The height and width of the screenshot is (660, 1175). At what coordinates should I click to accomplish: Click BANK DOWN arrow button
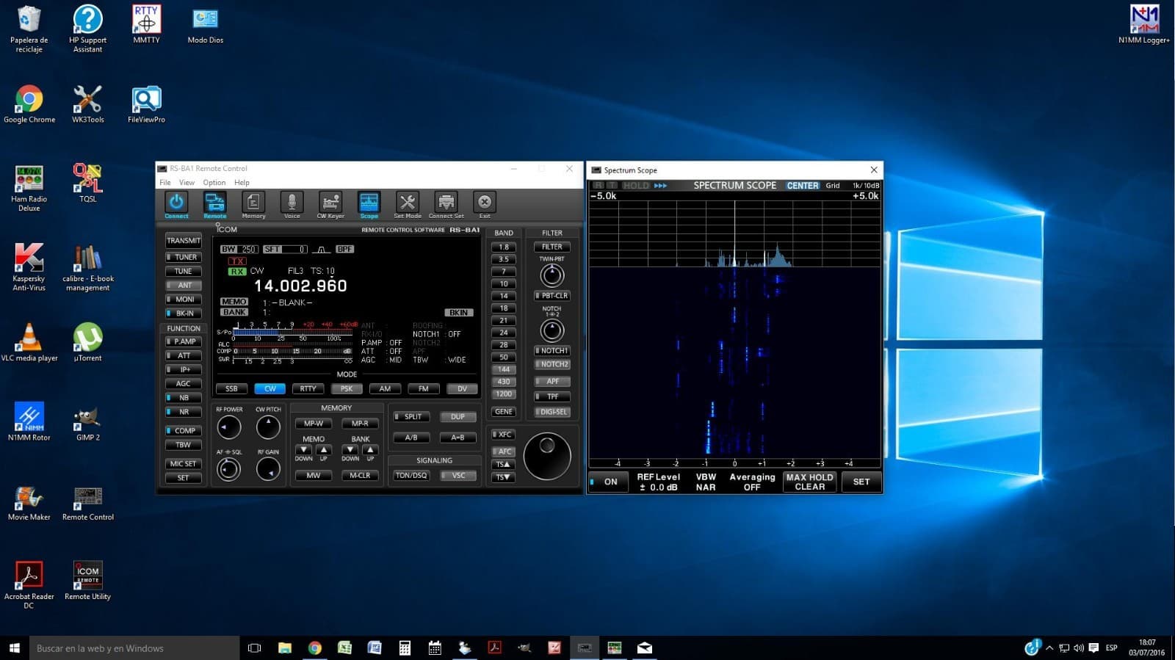pyautogui.click(x=350, y=449)
